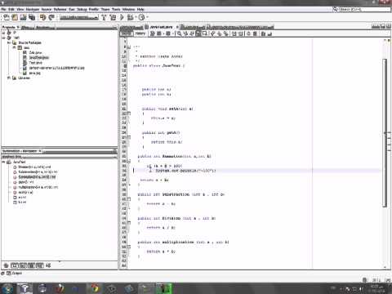Open the Help menu

[140, 9]
